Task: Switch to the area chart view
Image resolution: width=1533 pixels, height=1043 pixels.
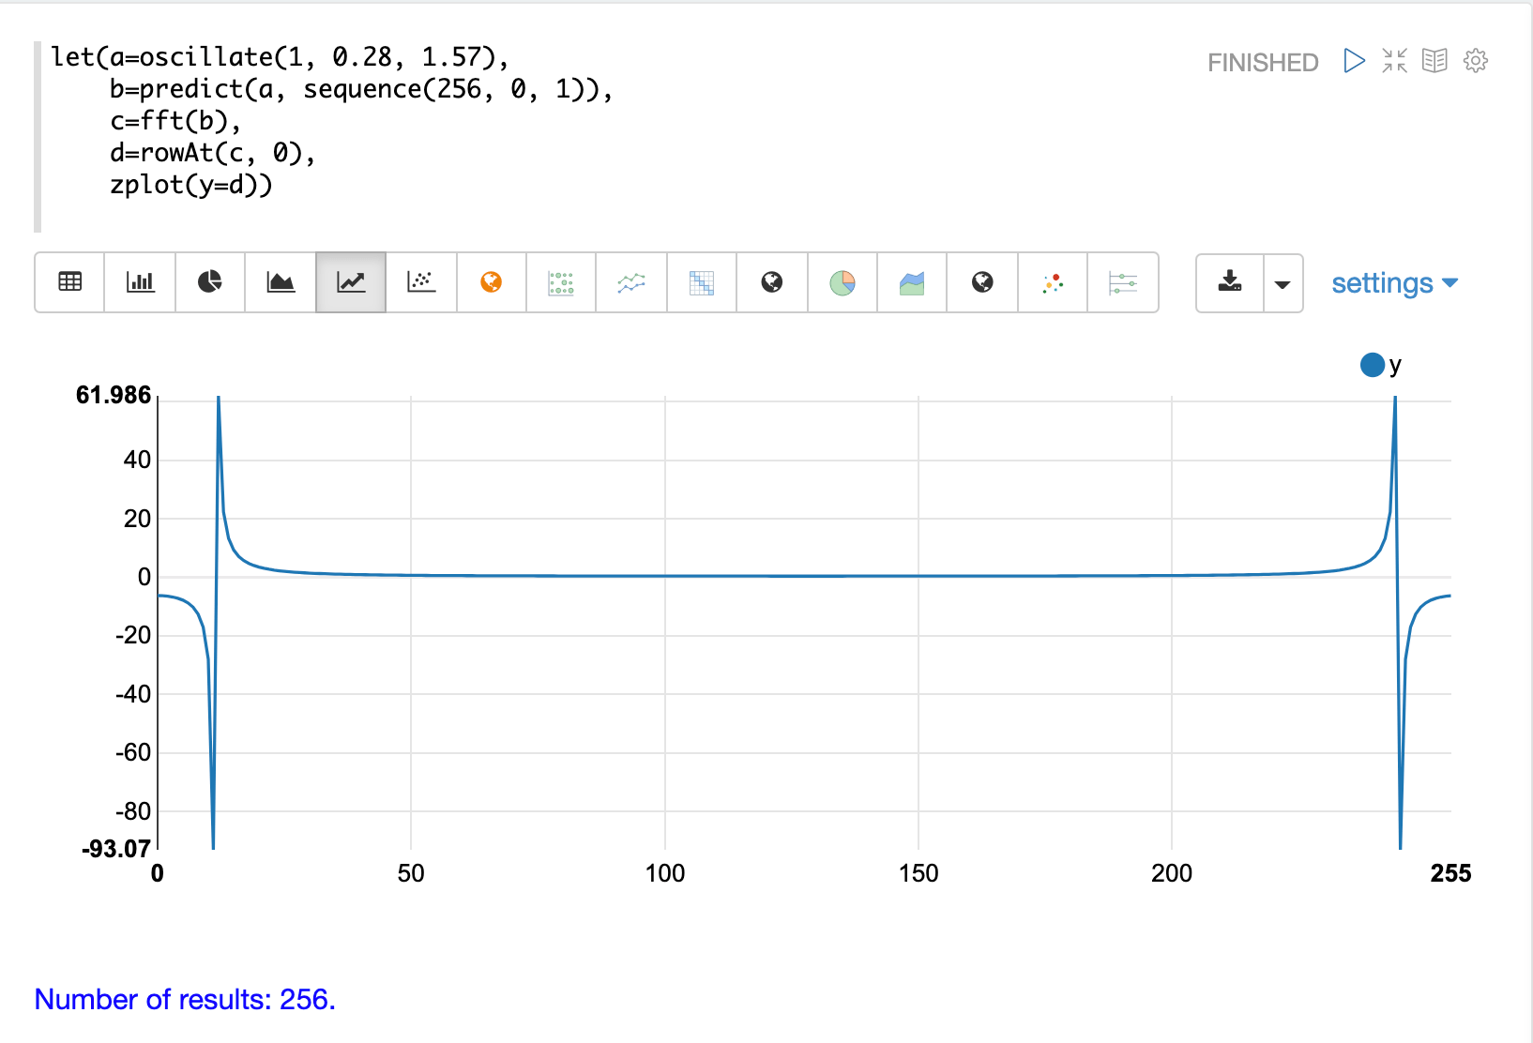Action: (281, 282)
